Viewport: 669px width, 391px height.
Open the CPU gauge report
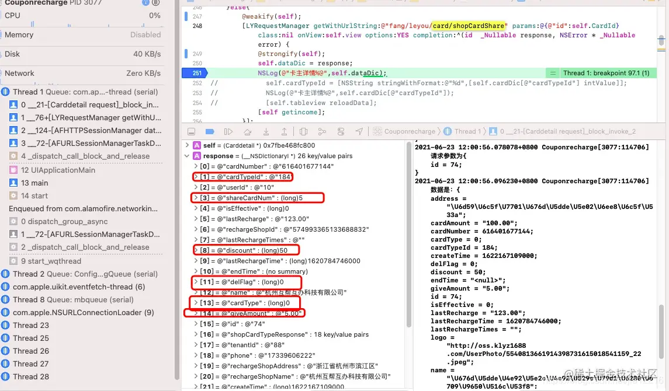coord(82,16)
